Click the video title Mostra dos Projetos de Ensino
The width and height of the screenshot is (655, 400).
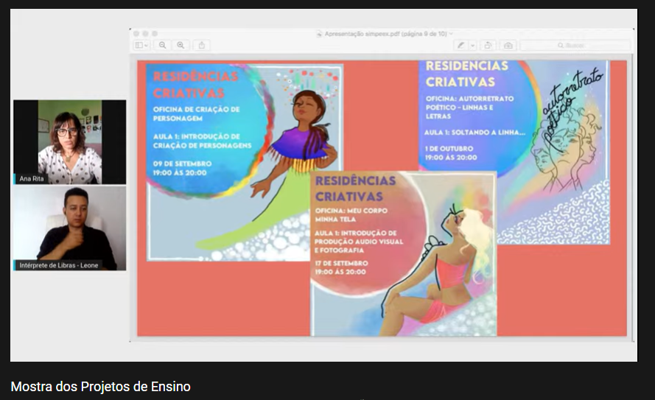pos(101,387)
